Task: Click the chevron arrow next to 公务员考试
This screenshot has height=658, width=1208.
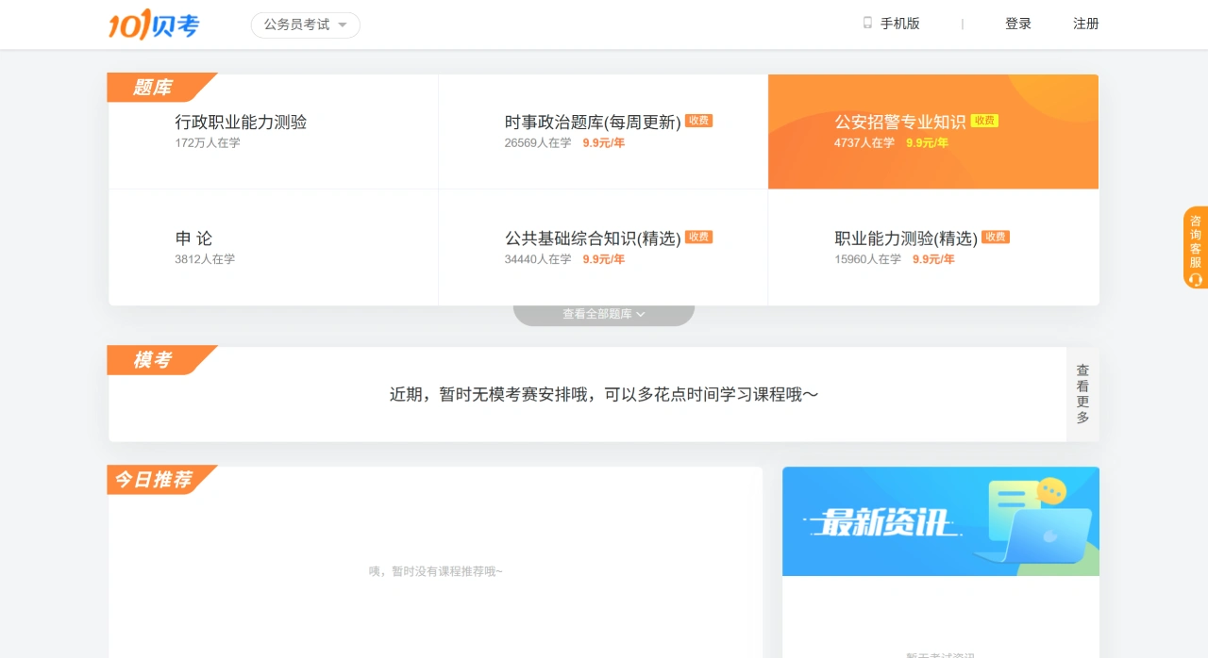Action: tap(344, 26)
